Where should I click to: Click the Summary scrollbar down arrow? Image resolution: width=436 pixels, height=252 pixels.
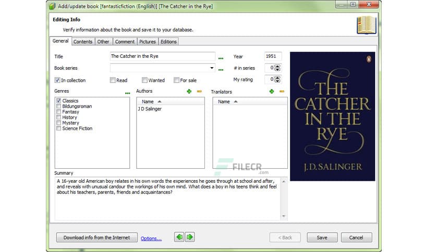[x=284, y=216]
